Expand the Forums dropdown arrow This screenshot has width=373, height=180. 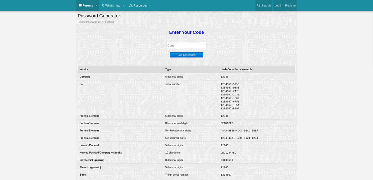[x=96, y=5]
